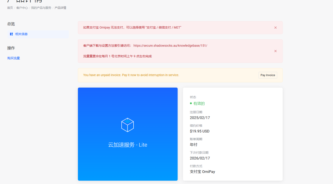Click the 总览 sidebar heading
Screen dimensions: 333x184
(11, 24)
